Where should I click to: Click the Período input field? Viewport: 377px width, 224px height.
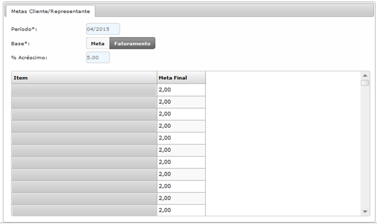pos(103,29)
